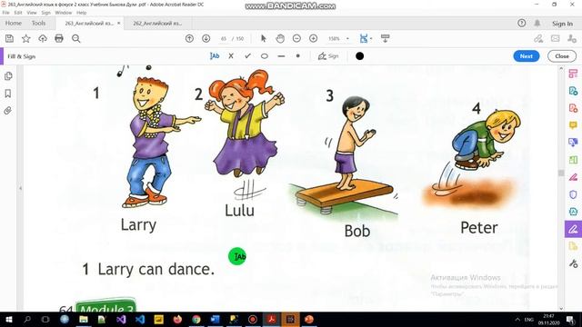Expand the left navigation pane arrow
This screenshot has height=327, width=582.
pyautogui.click(x=20, y=188)
